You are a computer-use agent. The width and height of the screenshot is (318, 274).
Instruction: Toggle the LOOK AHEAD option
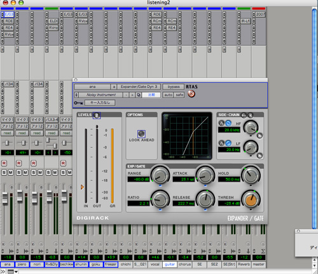(x=141, y=134)
